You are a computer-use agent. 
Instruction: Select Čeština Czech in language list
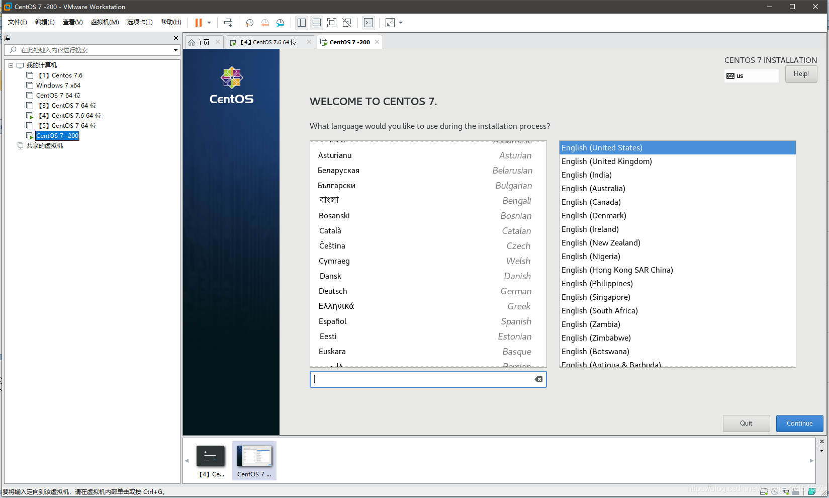(428, 246)
